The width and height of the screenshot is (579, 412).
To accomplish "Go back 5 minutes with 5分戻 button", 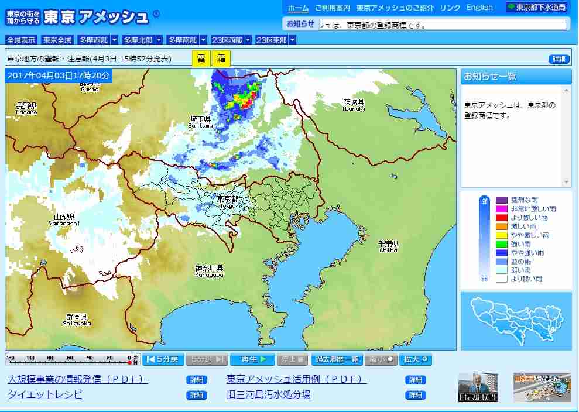I will point(163,359).
